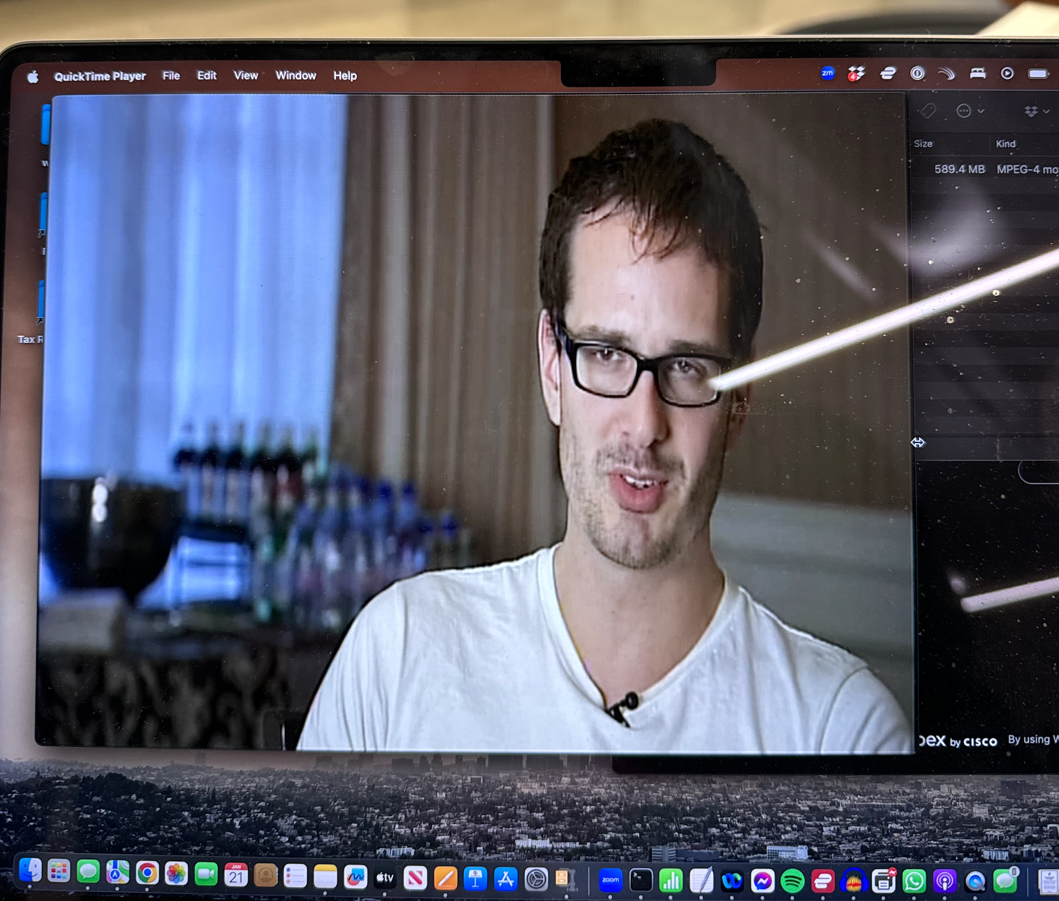
Task: Click the tag icon in the Finder toolbar
Action: [928, 111]
